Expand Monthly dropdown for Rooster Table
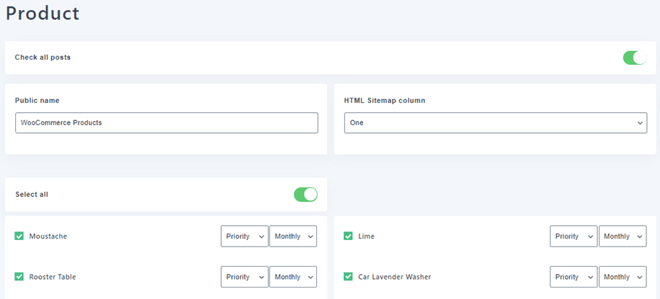The height and width of the screenshot is (299, 660). pyautogui.click(x=293, y=277)
